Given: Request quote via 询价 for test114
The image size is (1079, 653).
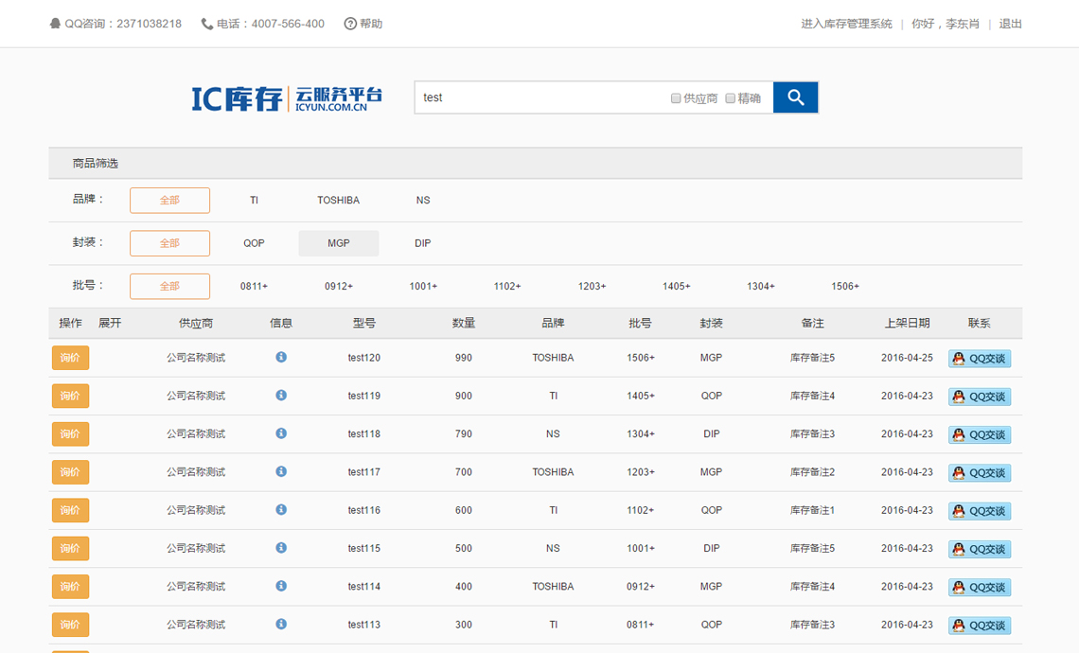Looking at the screenshot, I should [70, 587].
